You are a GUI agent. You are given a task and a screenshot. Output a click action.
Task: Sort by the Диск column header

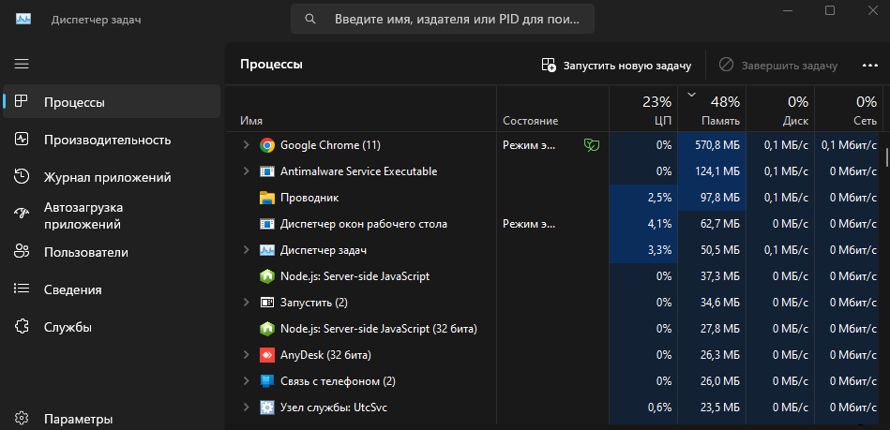780,109
